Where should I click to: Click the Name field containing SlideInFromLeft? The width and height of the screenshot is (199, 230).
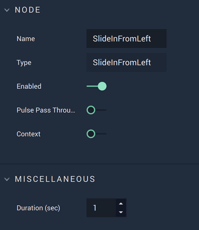point(127,39)
